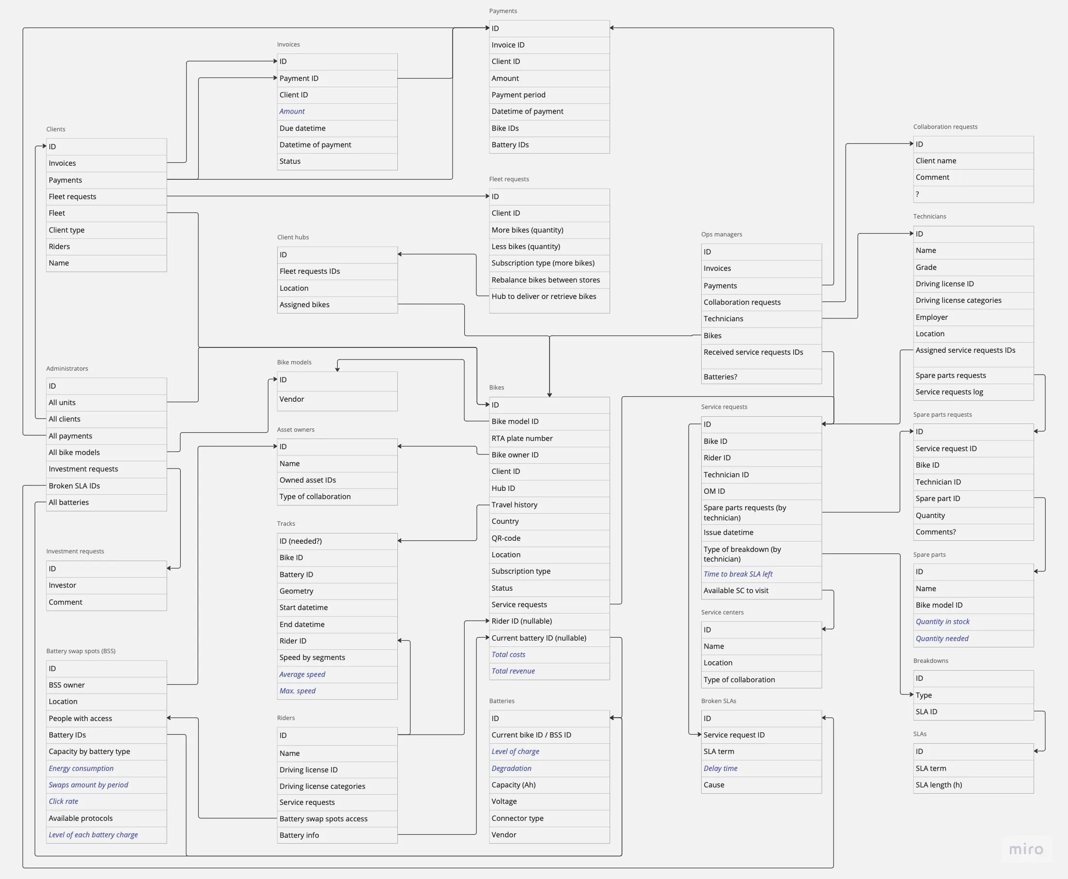This screenshot has height=879, width=1068.
Task: Click the miro logo watermark
Action: [x=1026, y=849]
